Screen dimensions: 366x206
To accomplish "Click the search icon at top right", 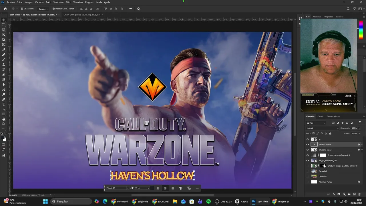I will coord(348,9).
